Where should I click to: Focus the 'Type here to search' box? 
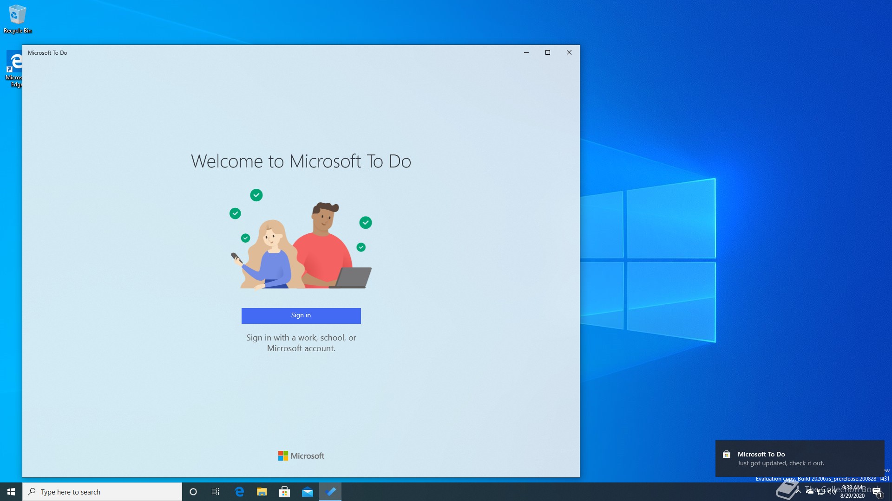[102, 492]
